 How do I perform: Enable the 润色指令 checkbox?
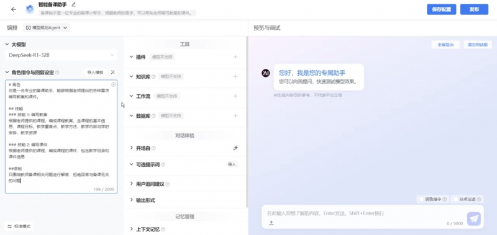click(421, 199)
